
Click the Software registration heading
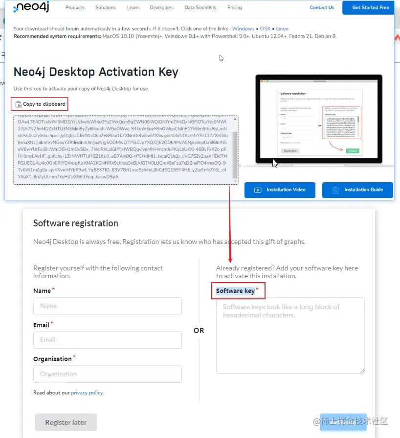tap(75, 223)
